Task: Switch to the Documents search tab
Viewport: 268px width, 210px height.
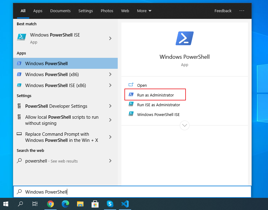Action: [60, 11]
